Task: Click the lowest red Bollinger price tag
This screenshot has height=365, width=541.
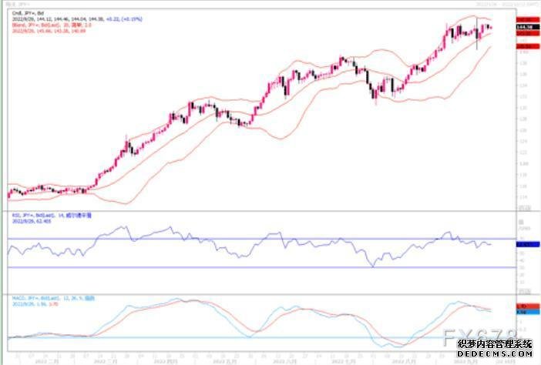Action: point(527,46)
